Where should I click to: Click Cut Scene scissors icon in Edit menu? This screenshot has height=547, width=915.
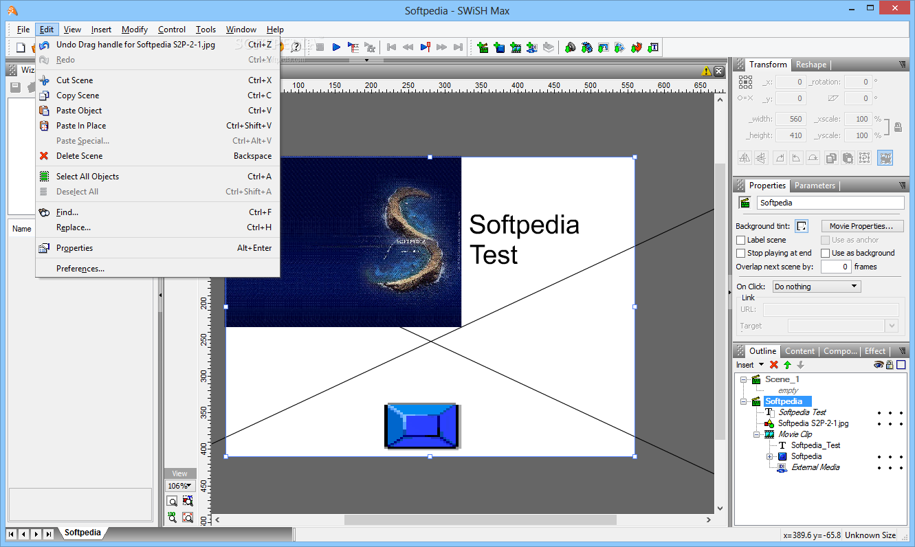click(44, 80)
